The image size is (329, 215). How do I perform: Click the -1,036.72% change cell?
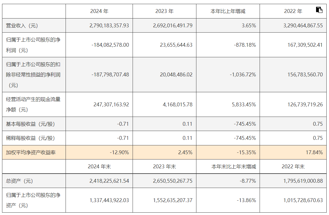[x=243, y=75]
